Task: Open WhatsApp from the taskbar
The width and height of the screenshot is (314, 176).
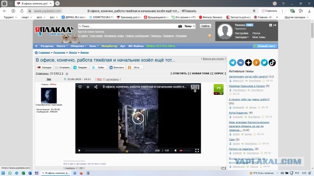Action: pyautogui.click(x=10, y=173)
